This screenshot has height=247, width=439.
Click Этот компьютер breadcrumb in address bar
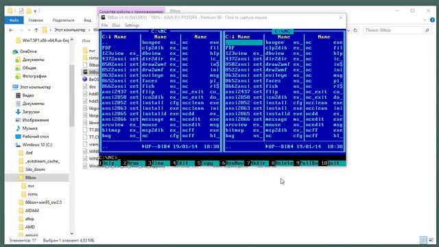coord(69,30)
